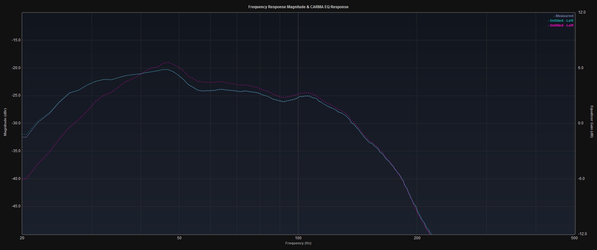Click the 0.0 equalizer gain tick label
The image size is (597, 250).
tap(581, 123)
